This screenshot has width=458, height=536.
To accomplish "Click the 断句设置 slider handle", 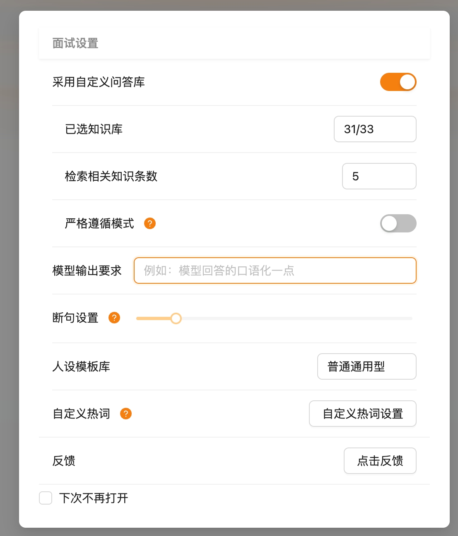I will (177, 318).
